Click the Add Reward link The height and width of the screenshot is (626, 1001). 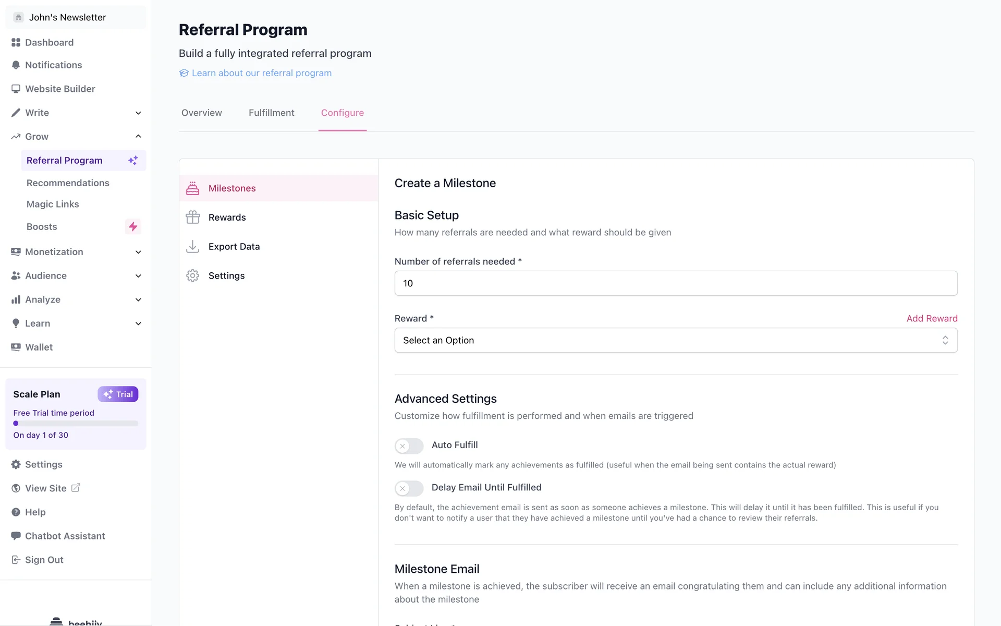pyautogui.click(x=932, y=318)
